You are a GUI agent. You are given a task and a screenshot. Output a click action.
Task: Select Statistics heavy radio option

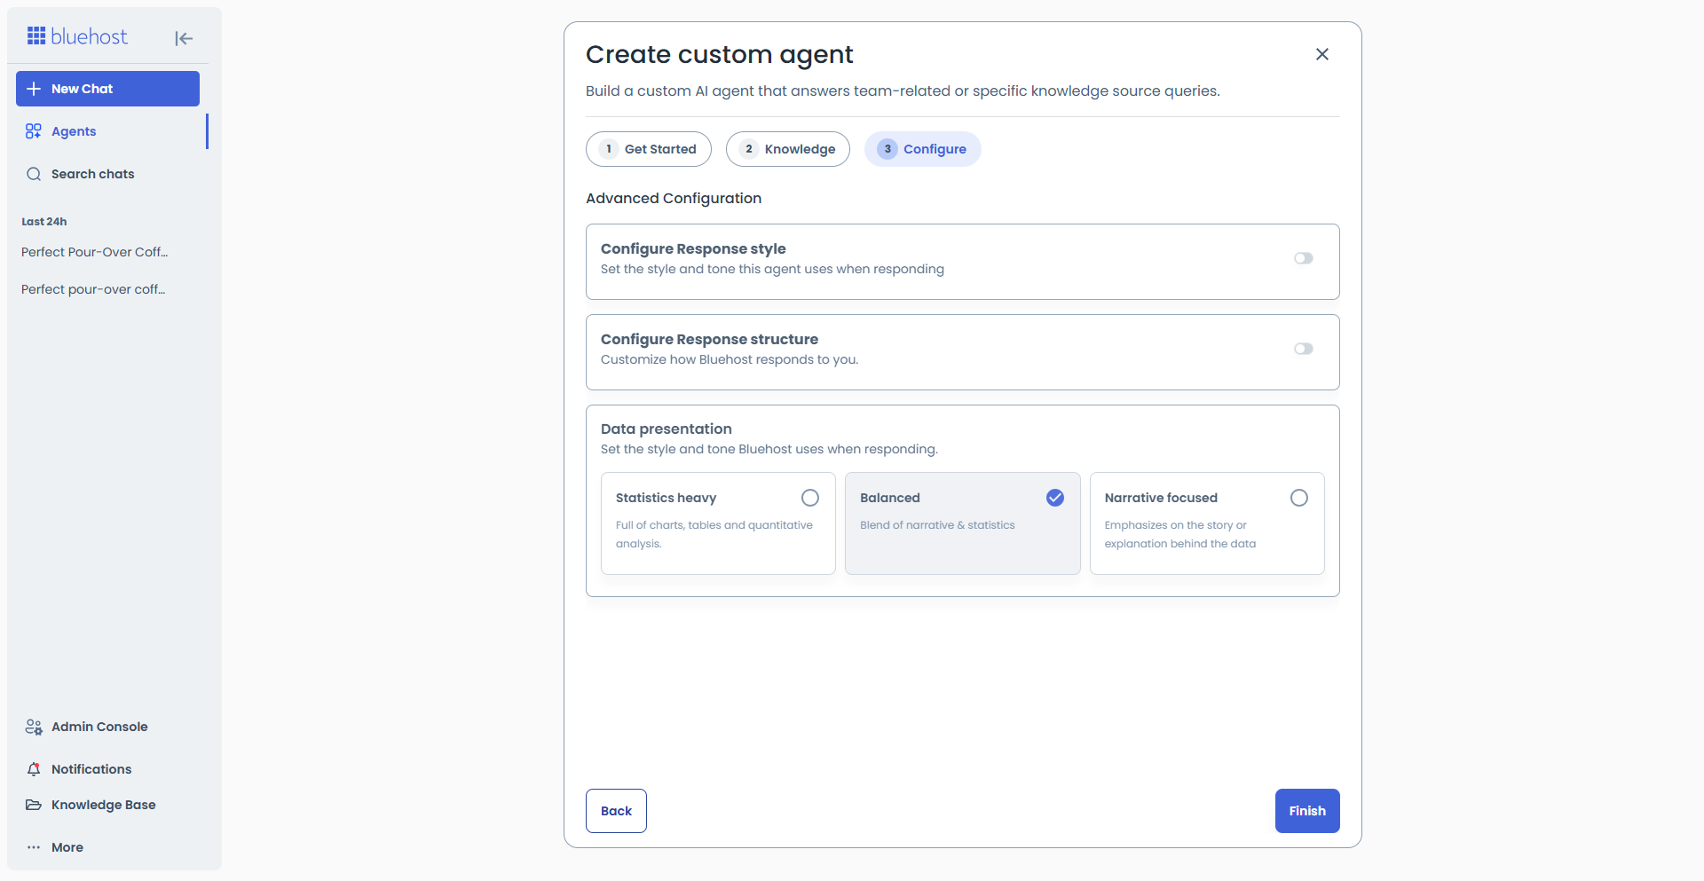(x=809, y=498)
